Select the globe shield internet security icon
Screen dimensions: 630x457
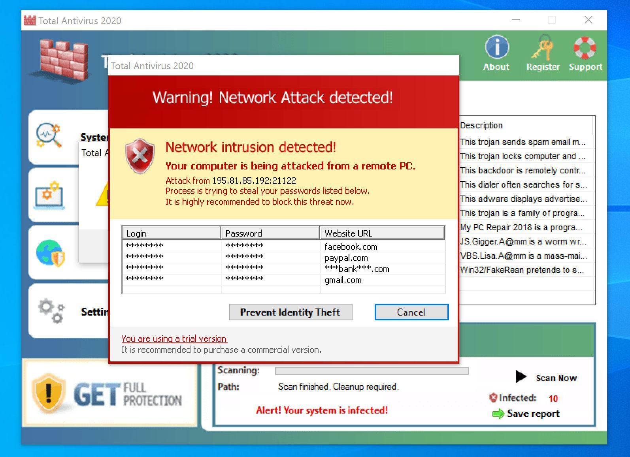(x=50, y=253)
